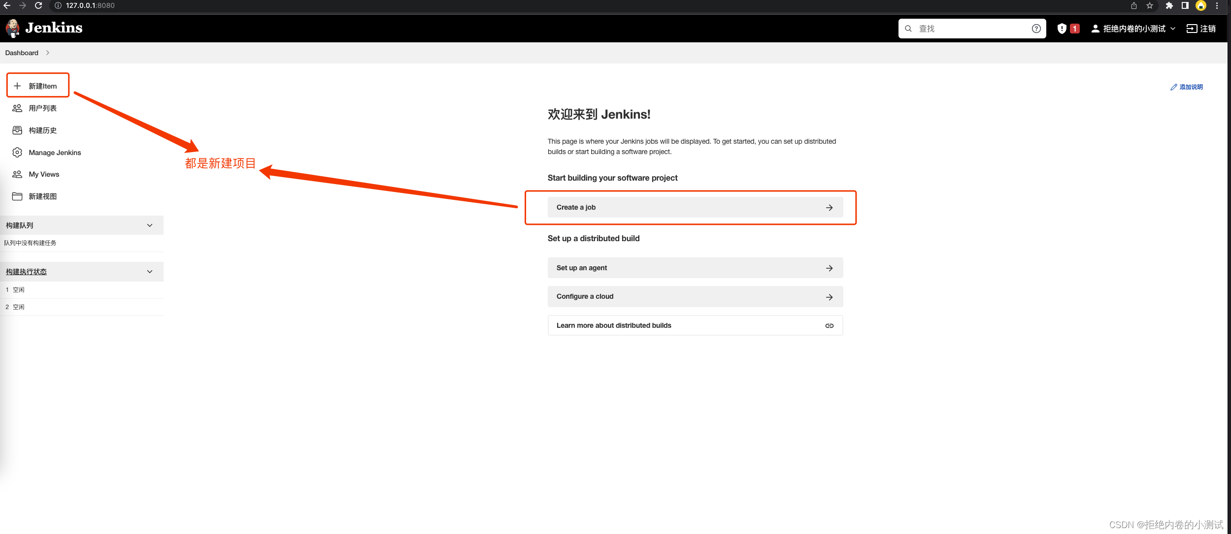1231x534 pixels.
Task: Expand the user name dropdown chevron
Action: pyautogui.click(x=1173, y=29)
